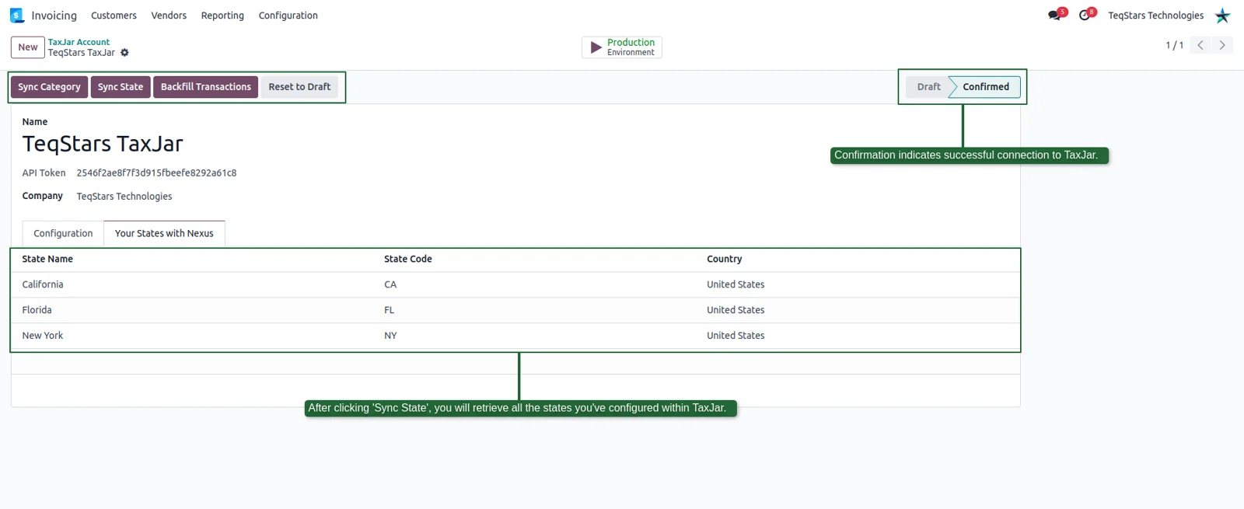Click United States in the Florida row
This screenshot has width=1244, height=509.
point(736,310)
